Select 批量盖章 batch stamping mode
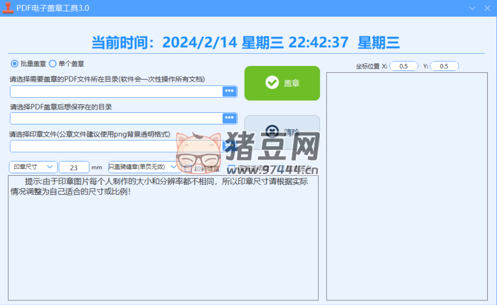 [x=14, y=64]
